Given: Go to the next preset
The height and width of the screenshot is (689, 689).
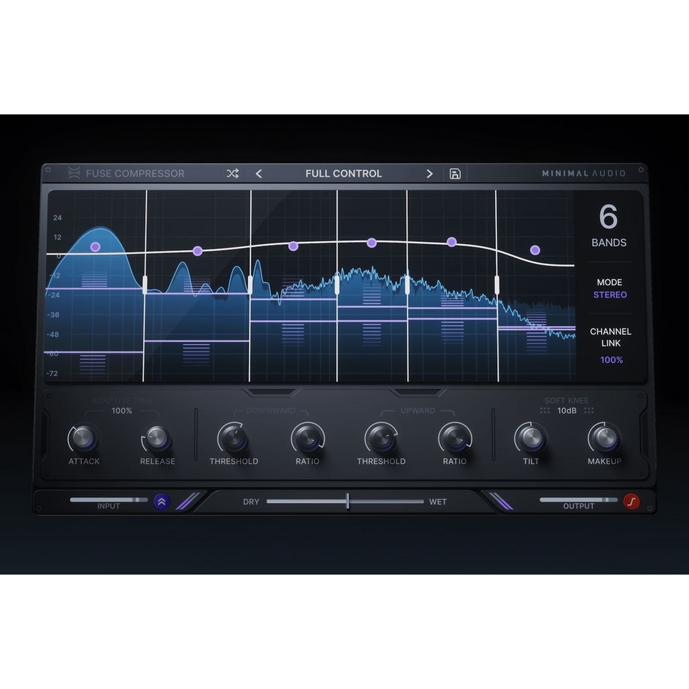Looking at the screenshot, I should point(429,174).
